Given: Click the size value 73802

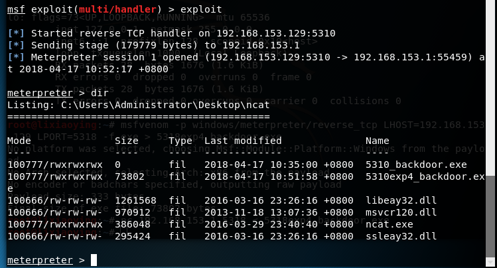Looking at the screenshot, I should pyautogui.click(x=129, y=176).
